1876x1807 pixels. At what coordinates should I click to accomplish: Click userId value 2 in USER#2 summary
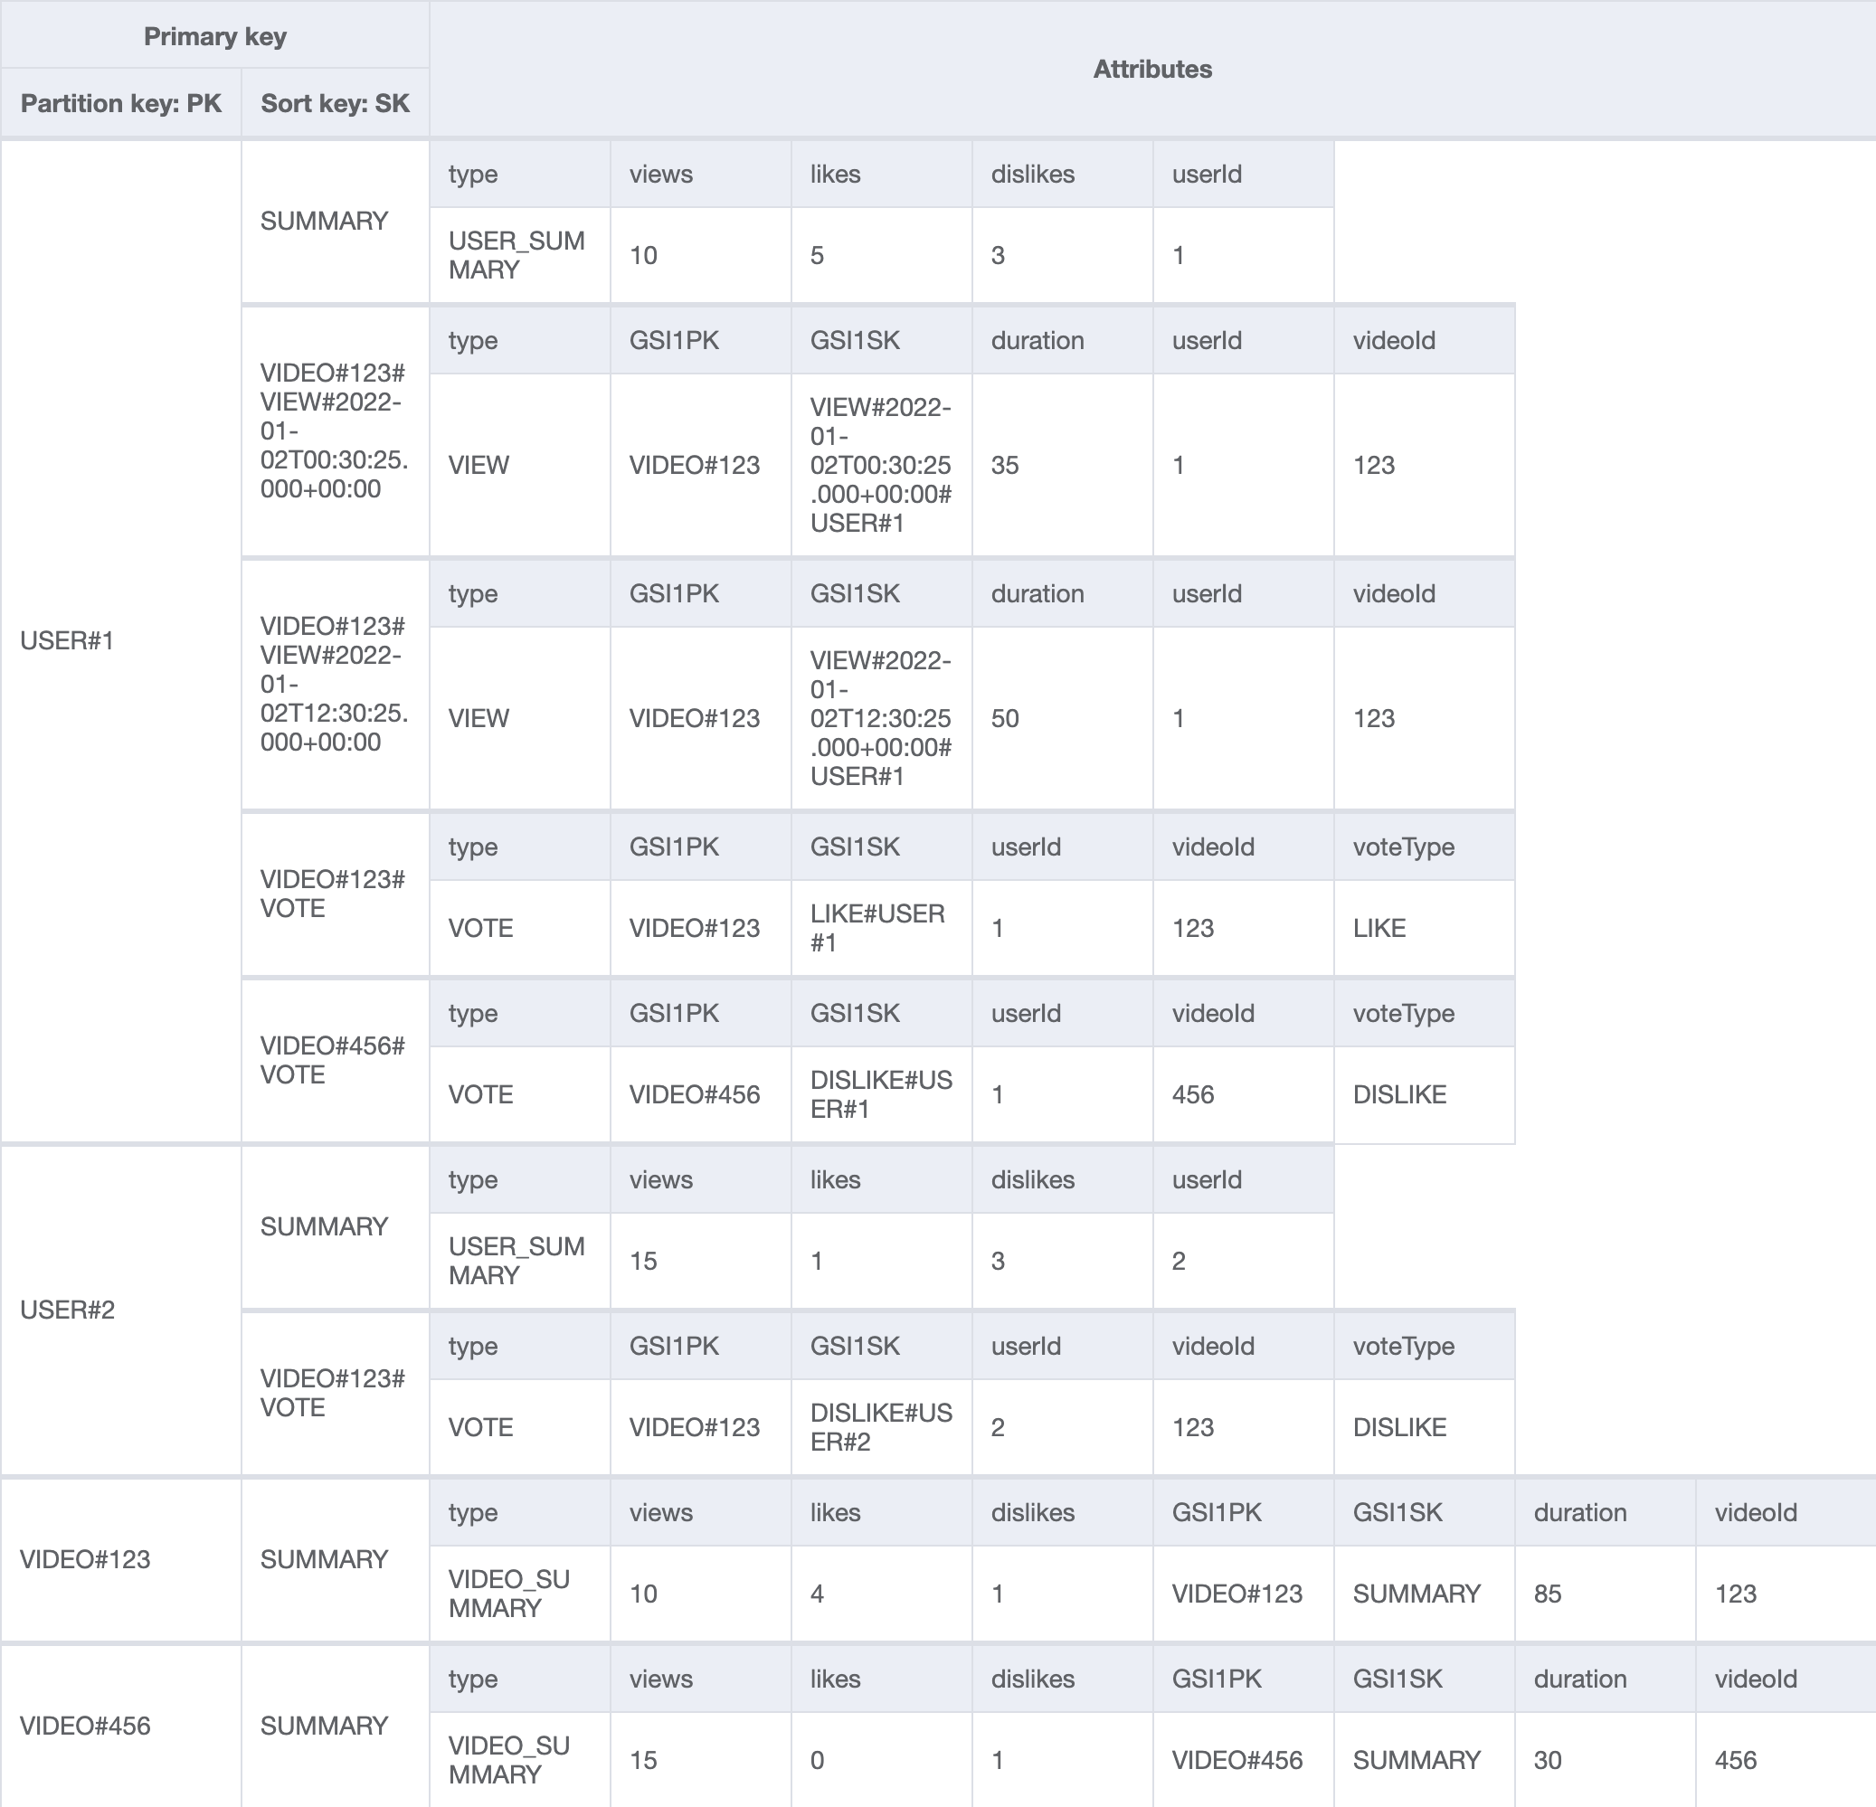pos(1244,1262)
